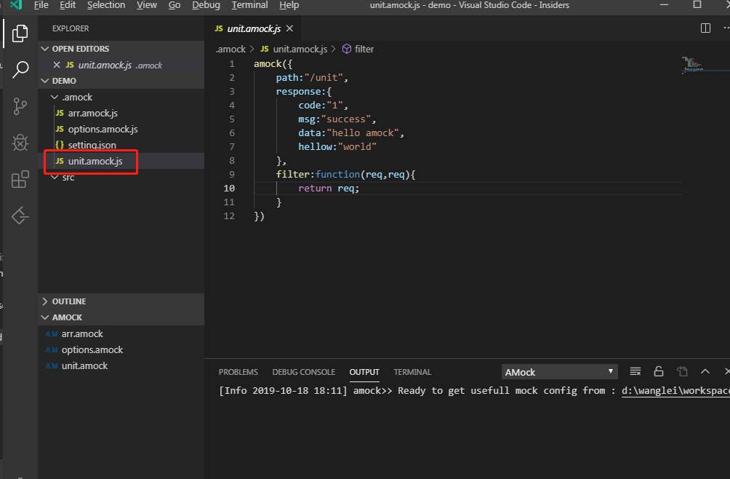Open the File menu
The width and height of the screenshot is (730, 479).
coord(41,5)
